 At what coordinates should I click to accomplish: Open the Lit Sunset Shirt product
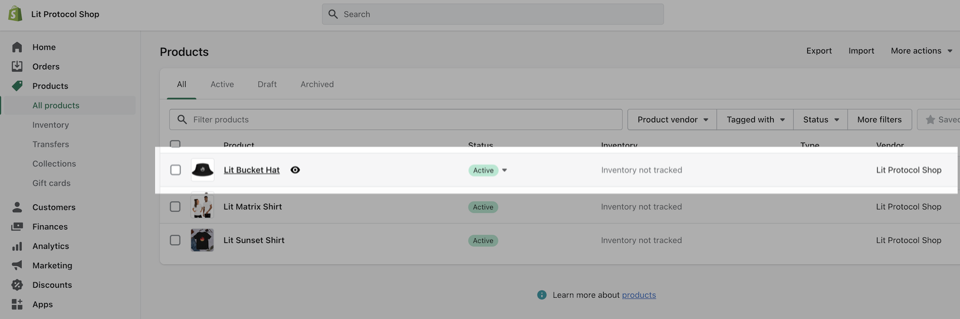pyautogui.click(x=254, y=240)
